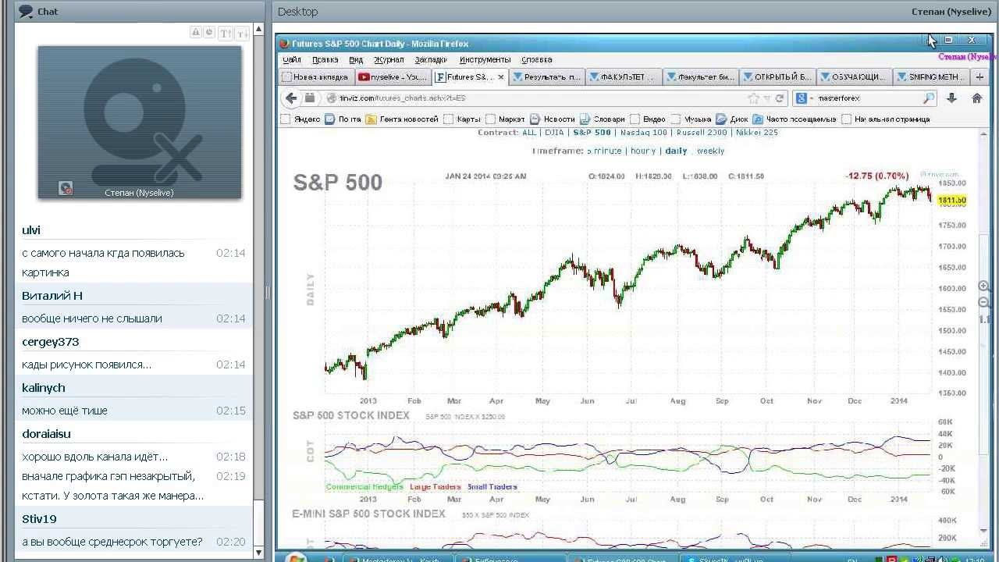Select the Степан (Nyselive) webcam thumbnail
The image size is (999, 562).
140,122
